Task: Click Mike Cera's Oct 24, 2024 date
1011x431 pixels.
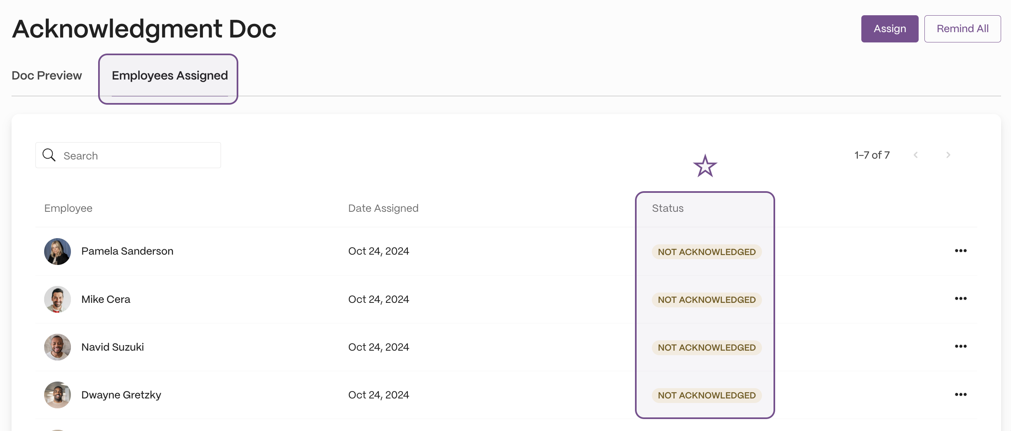Action: pyautogui.click(x=379, y=299)
